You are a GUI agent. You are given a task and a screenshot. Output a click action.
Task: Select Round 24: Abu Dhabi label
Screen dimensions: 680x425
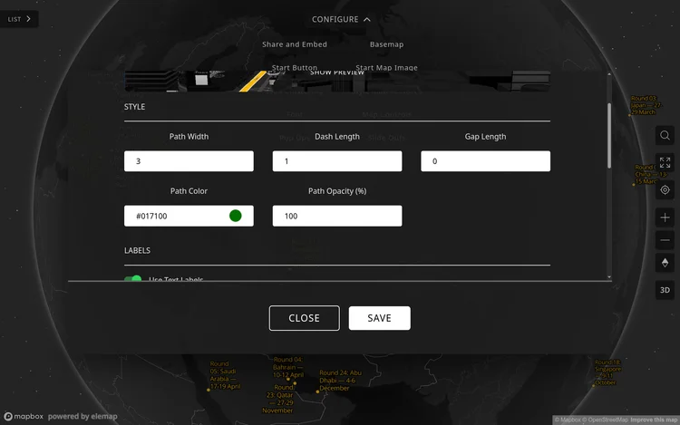pyautogui.click(x=340, y=381)
